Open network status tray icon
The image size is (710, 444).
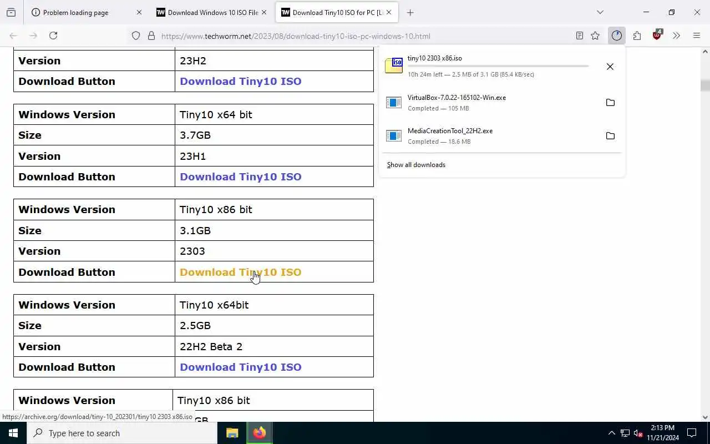[x=625, y=433]
